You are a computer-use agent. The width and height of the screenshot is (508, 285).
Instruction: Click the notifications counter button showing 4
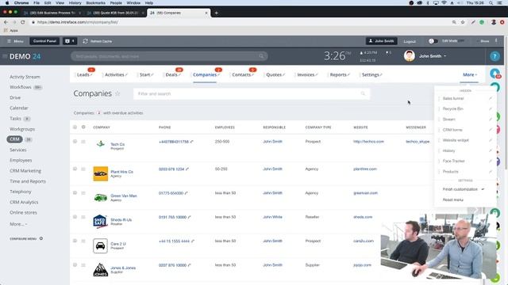click(70, 41)
